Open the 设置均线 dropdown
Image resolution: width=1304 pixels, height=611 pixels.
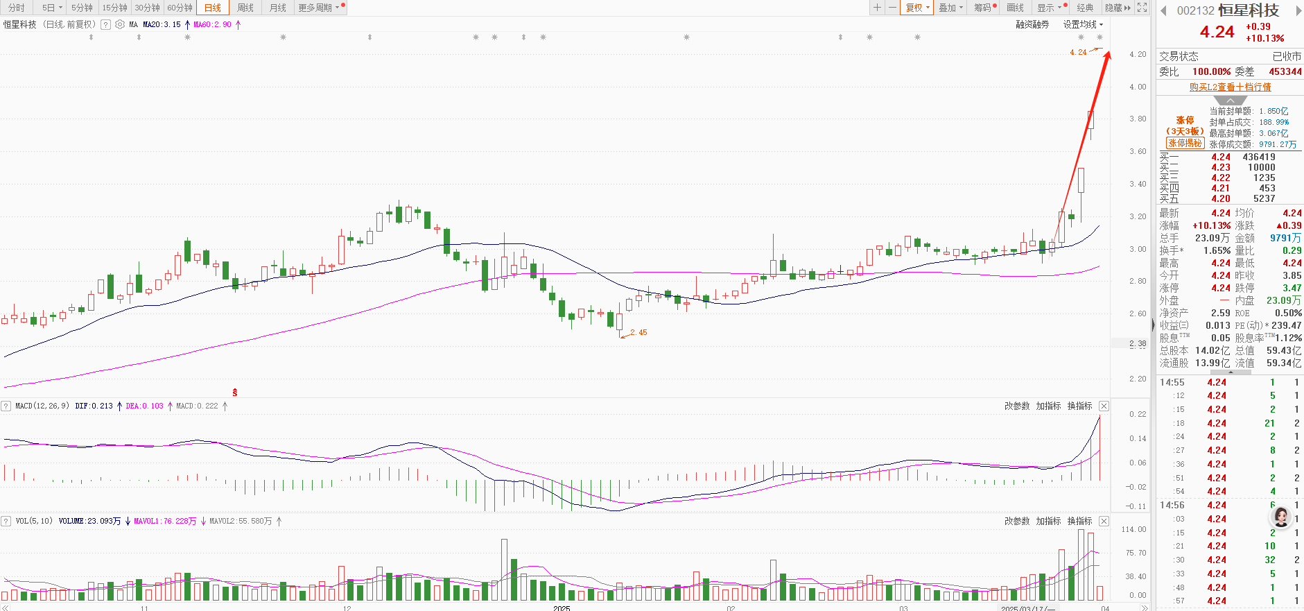point(1083,24)
